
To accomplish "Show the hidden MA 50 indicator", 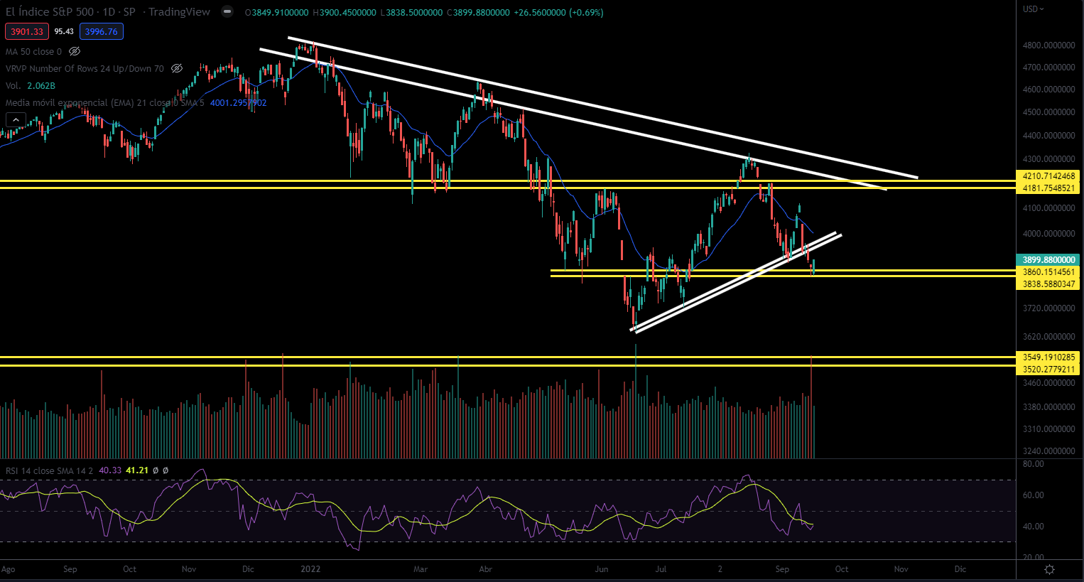I will (75, 52).
